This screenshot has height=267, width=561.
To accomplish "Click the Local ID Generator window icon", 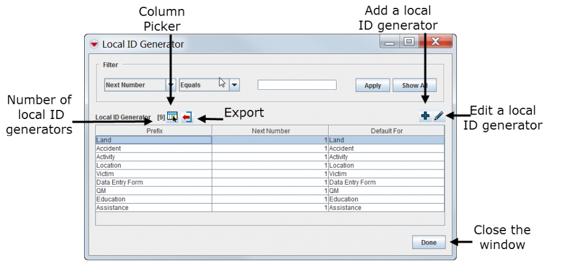I will (x=94, y=44).
